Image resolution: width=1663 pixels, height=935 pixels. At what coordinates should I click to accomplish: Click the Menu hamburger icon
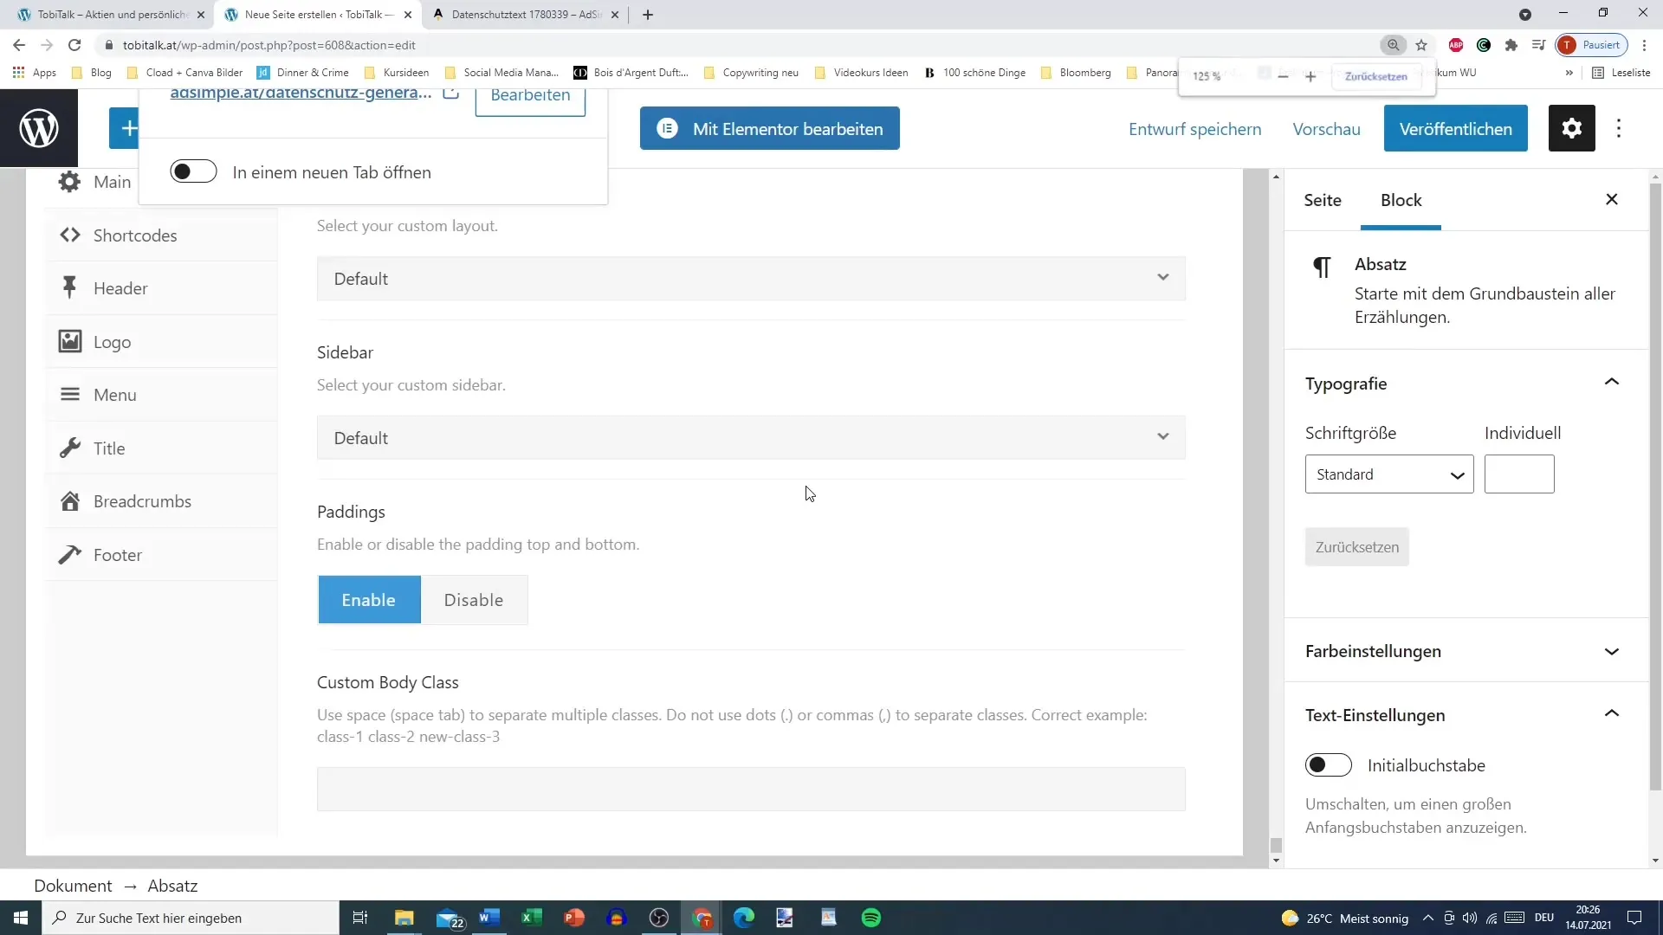70,394
